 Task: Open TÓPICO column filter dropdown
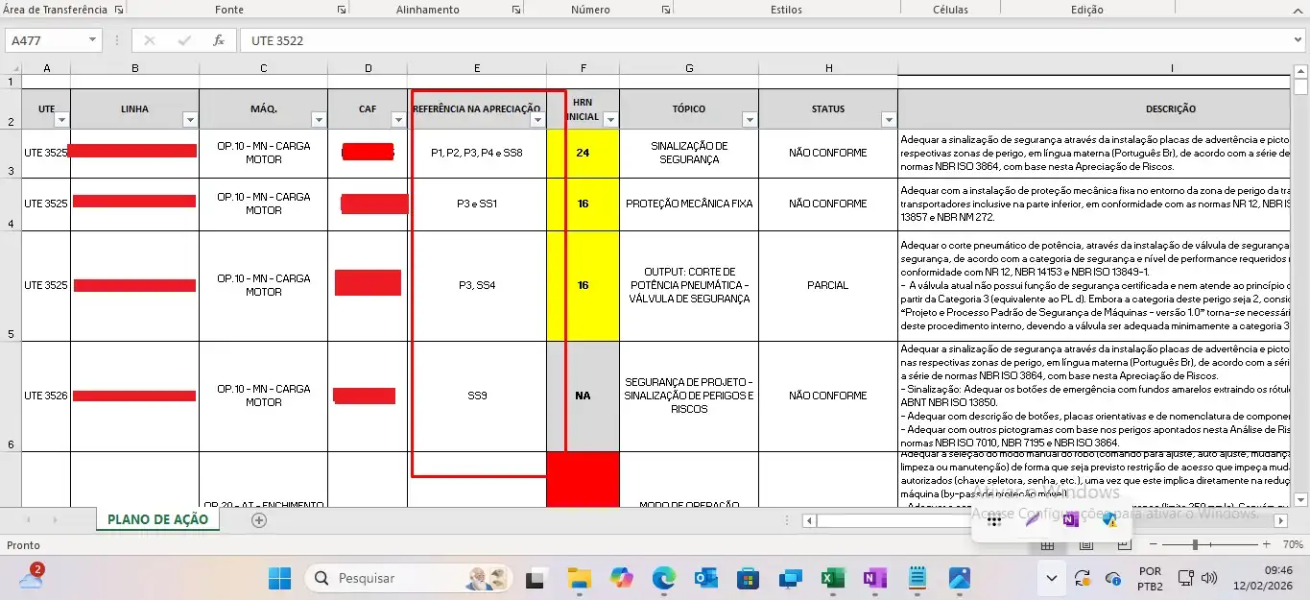click(748, 120)
